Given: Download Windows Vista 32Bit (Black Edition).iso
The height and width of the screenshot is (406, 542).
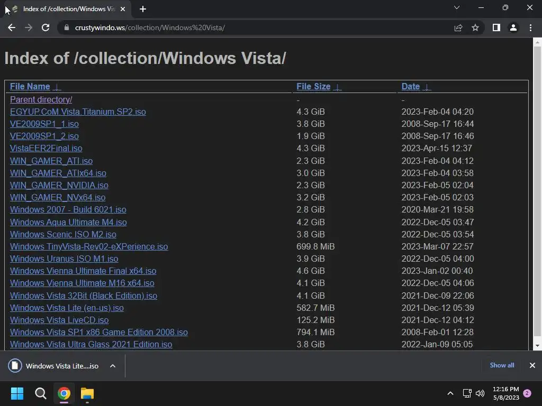Looking at the screenshot, I should [x=84, y=296].
